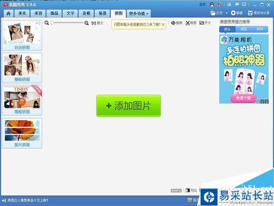Click the 免费下载 button in ad
The image size is (274, 206).
pos(243,98)
